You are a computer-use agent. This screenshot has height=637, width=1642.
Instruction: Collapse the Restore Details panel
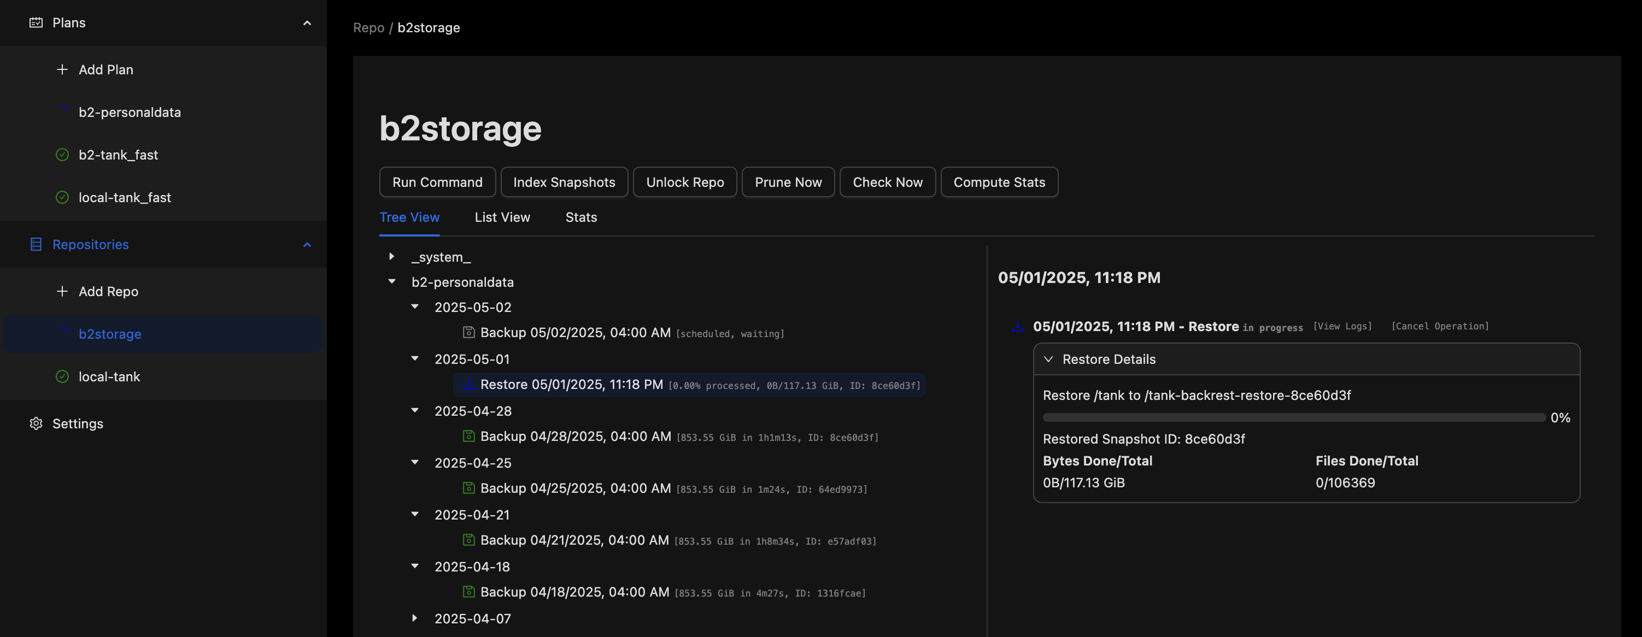click(1048, 359)
